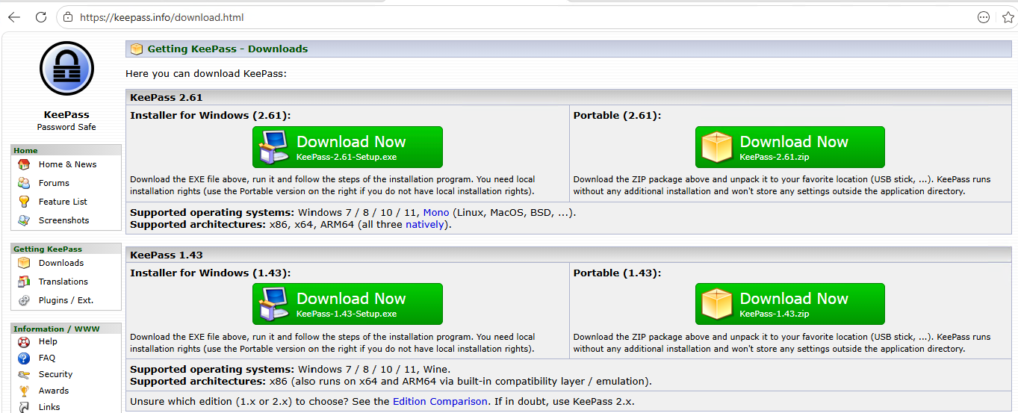Open the Help link
The height and width of the screenshot is (413, 1018).
click(48, 341)
